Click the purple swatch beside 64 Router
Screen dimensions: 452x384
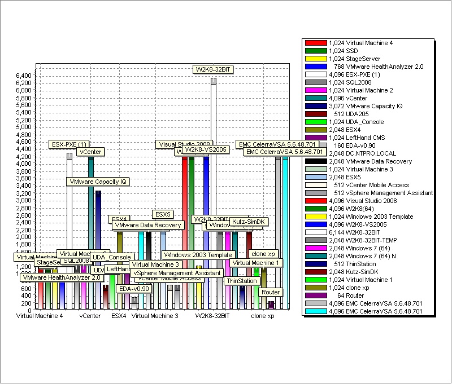316,295
